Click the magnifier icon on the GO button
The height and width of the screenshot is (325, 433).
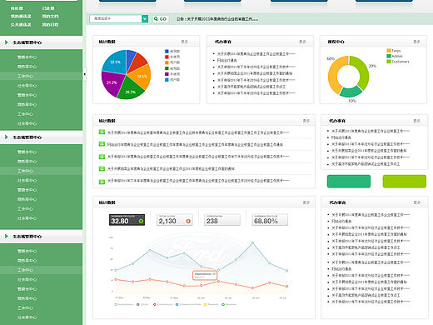pos(156,19)
